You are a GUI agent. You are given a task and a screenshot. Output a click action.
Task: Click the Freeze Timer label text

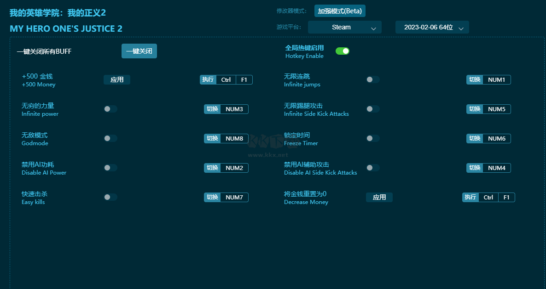pos(301,143)
